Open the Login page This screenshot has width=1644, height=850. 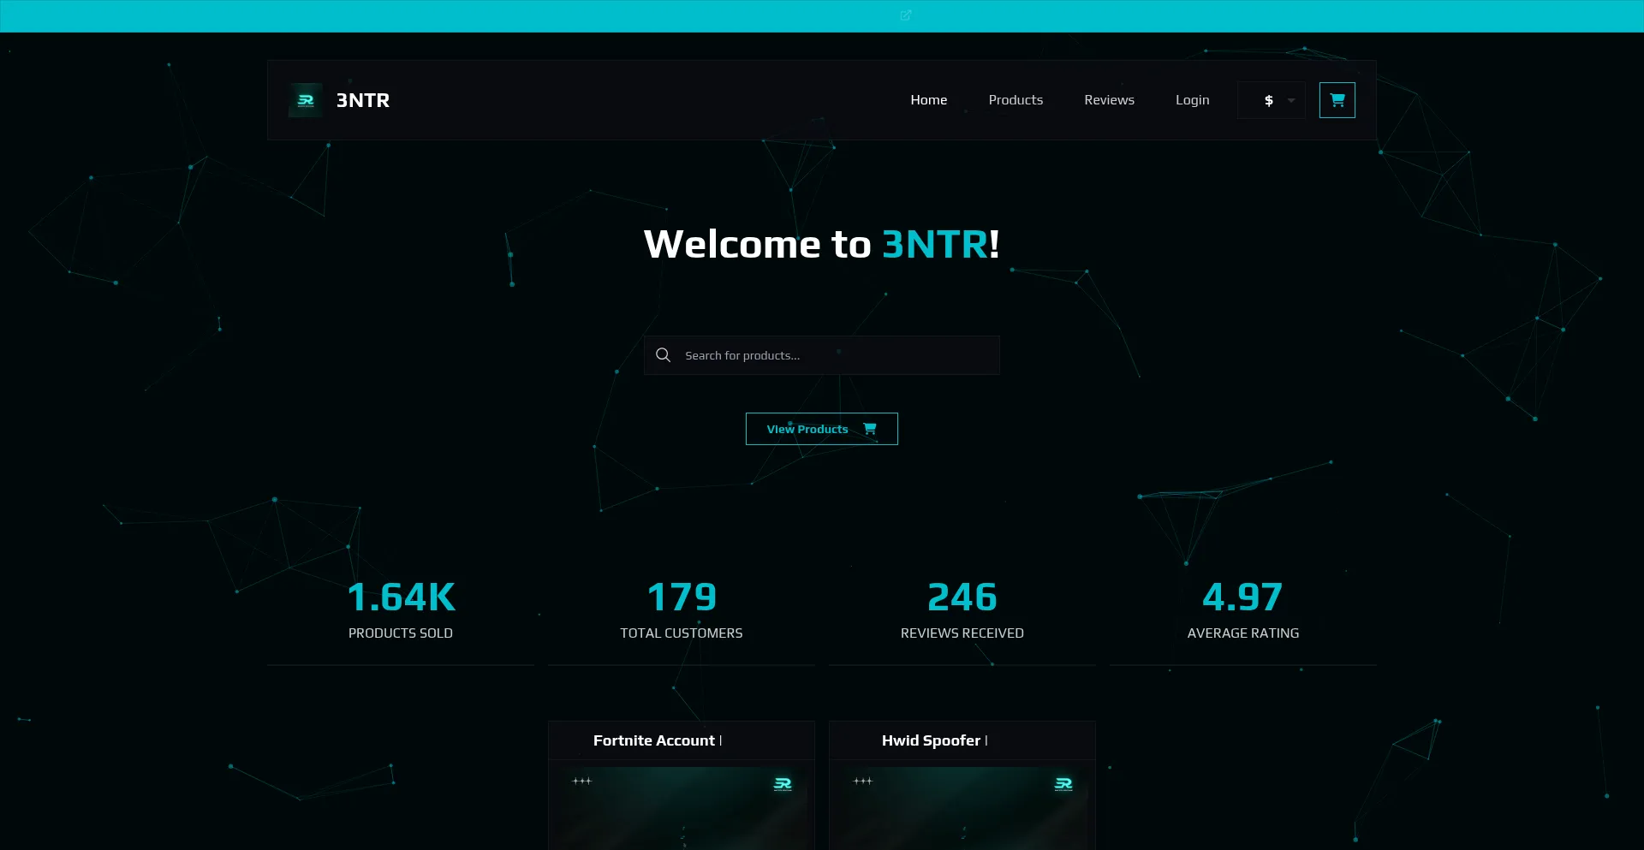tap(1192, 99)
